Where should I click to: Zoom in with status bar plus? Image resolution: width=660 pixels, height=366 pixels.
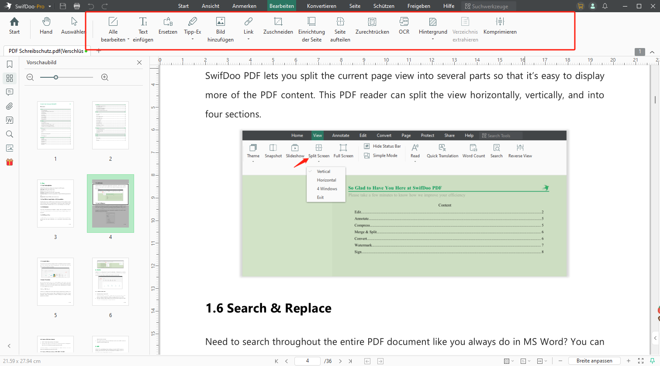(x=629, y=361)
